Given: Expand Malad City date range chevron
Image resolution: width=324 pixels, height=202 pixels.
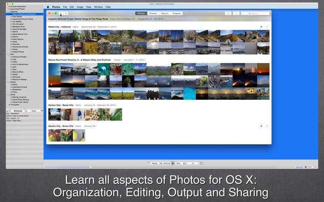Looking at the screenshot, I should (x=117, y=27).
